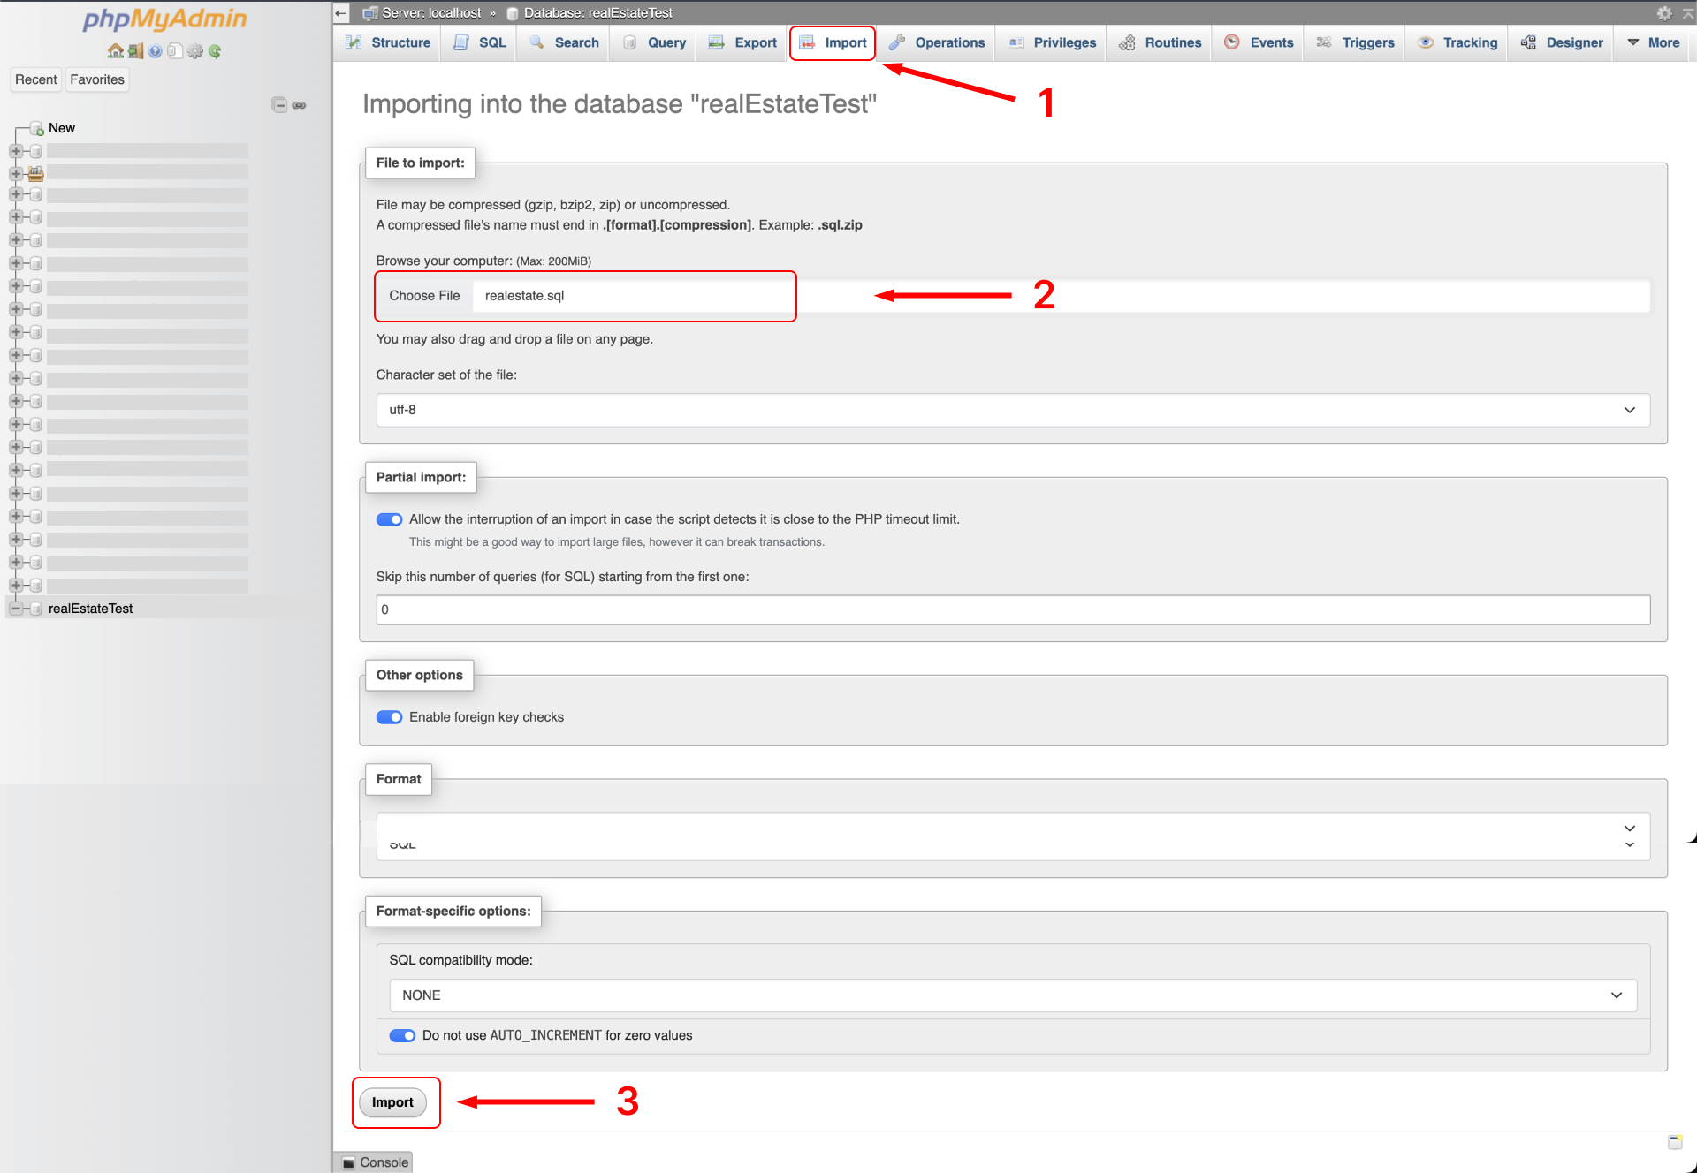The width and height of the screenshot is (1697, 1173).
Task: Click the skip queries number field
Action: (1012, 609)
